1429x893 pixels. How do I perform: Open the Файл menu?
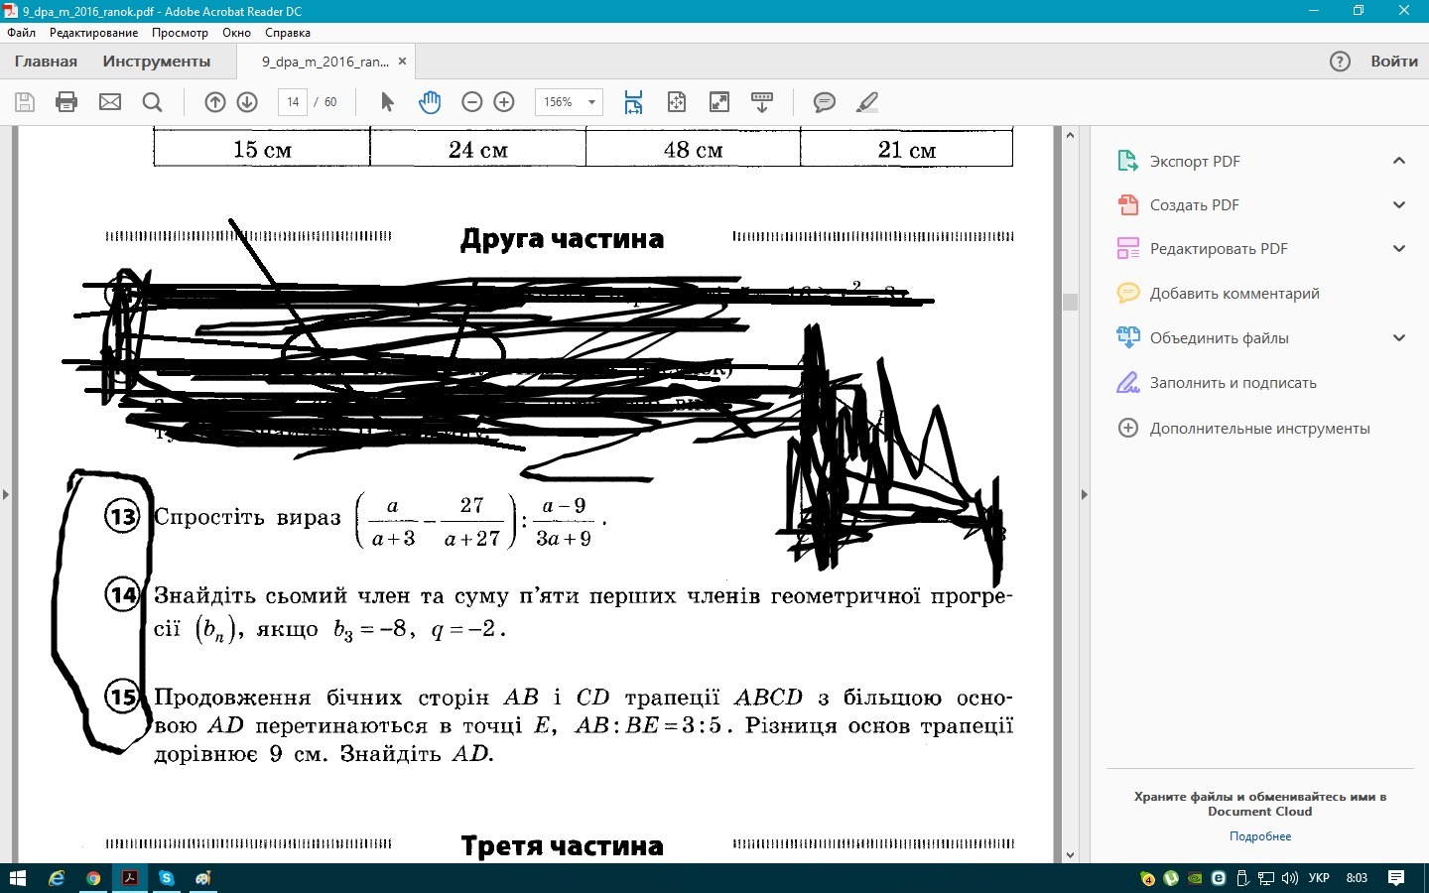21,33
